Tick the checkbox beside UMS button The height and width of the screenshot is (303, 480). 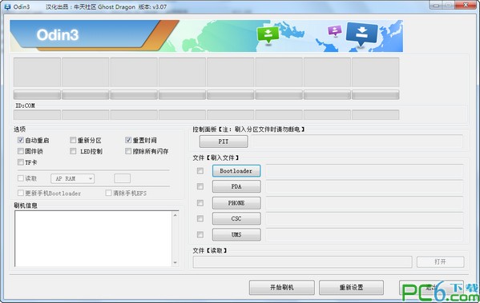tap(200, 234)
